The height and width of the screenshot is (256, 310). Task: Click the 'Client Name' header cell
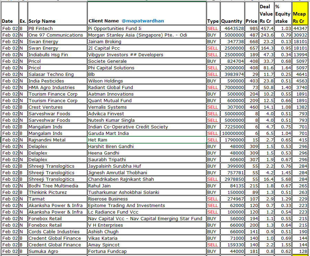[x=147, y=13]
